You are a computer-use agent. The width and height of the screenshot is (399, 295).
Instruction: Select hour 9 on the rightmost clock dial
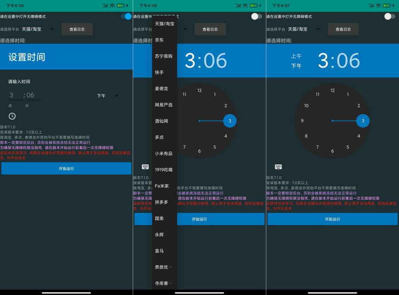point(302,121)
